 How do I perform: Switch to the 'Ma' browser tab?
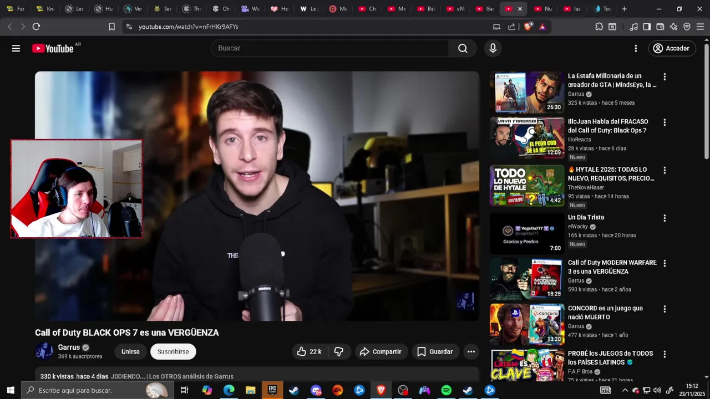[338, 9]
